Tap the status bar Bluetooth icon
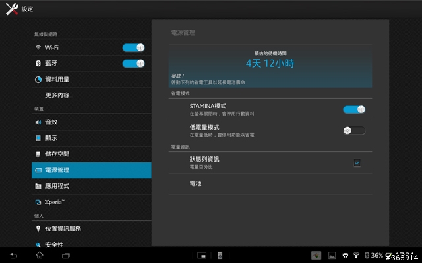The image size is (422, 263). click(367, 255)
